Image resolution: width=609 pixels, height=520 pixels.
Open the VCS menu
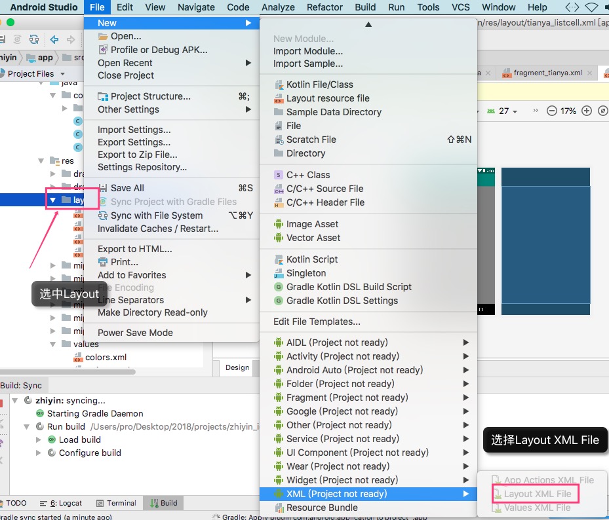pyautogui.click(x=461, y=7)
